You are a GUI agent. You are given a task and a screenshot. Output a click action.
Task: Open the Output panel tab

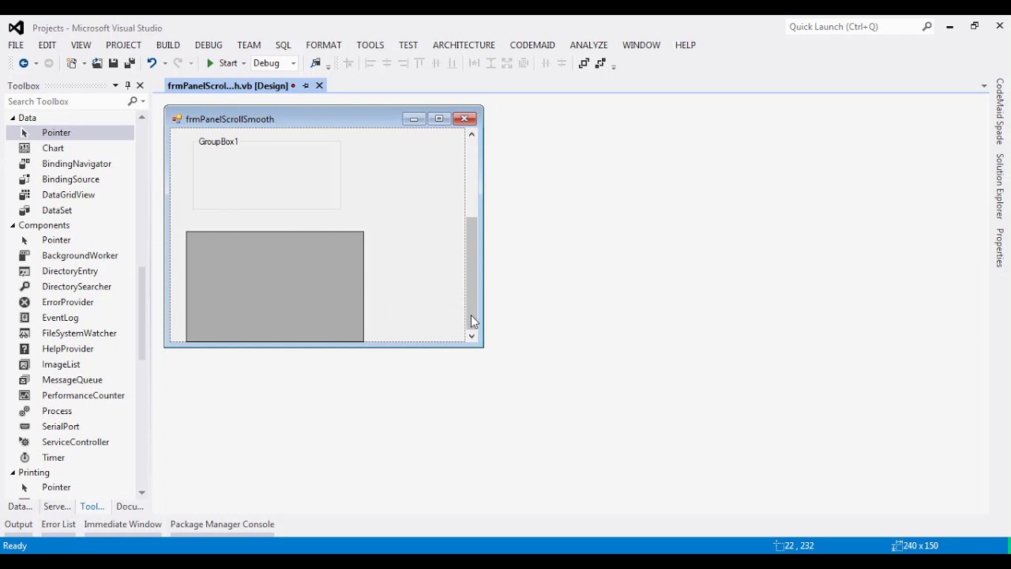click(19, 524)
